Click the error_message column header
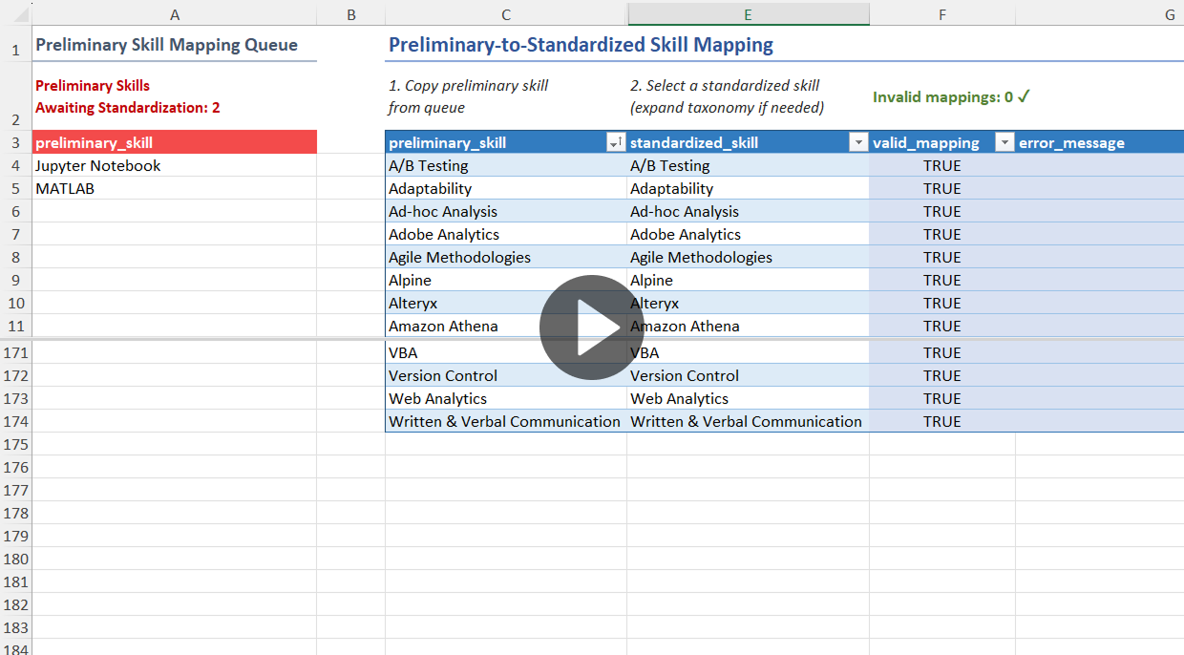1184x655 pixels. [x=1071, y=143]
